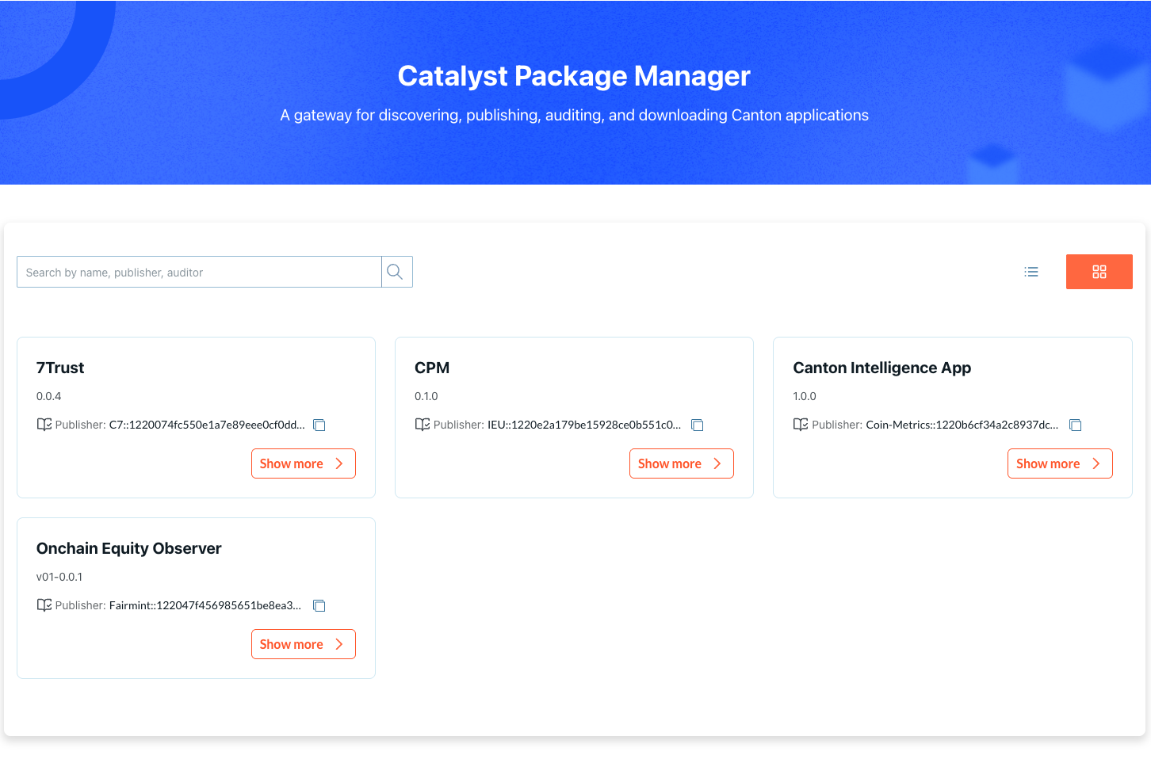Click CPM version 0.1.0 text
1151x759 pixels.
(x=426, y=396)
